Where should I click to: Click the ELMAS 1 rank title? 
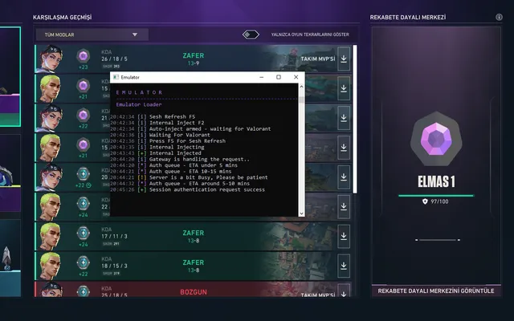pyautogui.click(x=436, y=181)
